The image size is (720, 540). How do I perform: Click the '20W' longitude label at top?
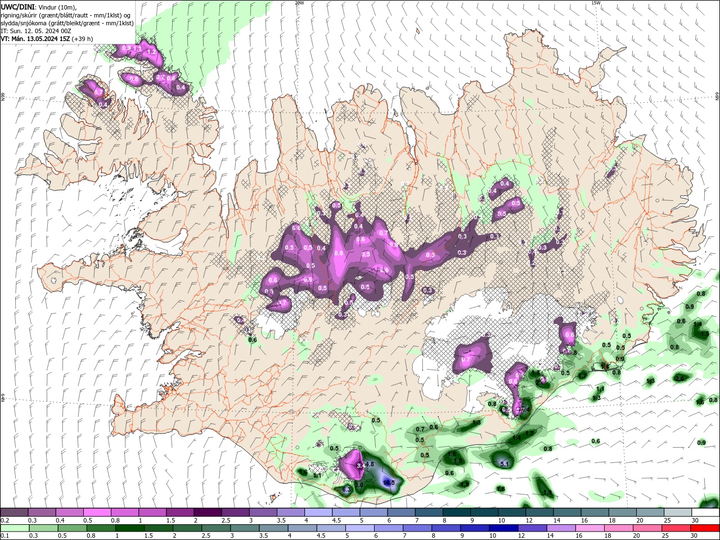[299, 3]
